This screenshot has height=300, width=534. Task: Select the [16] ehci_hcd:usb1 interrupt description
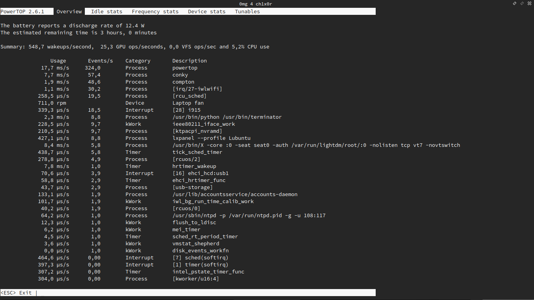tap(201, 173)
